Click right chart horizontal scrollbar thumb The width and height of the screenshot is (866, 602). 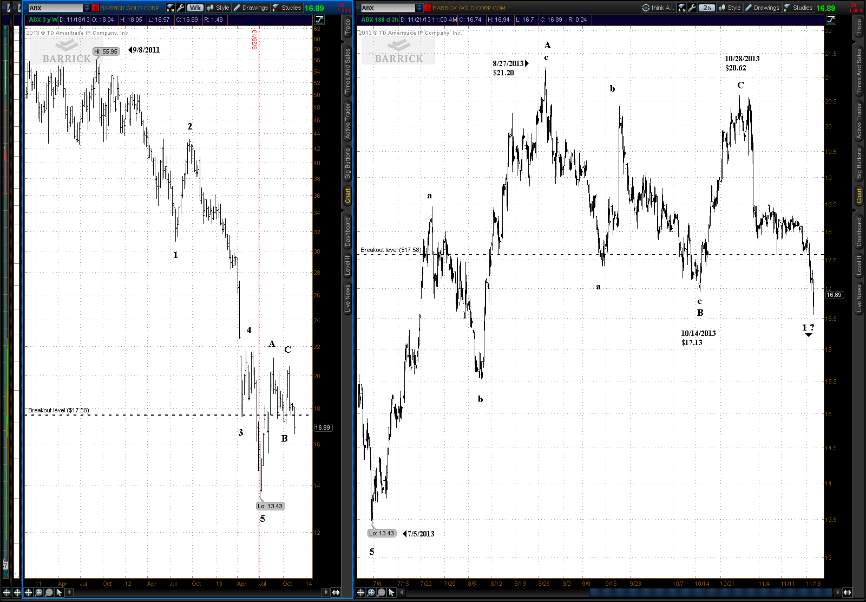(711, 592)
